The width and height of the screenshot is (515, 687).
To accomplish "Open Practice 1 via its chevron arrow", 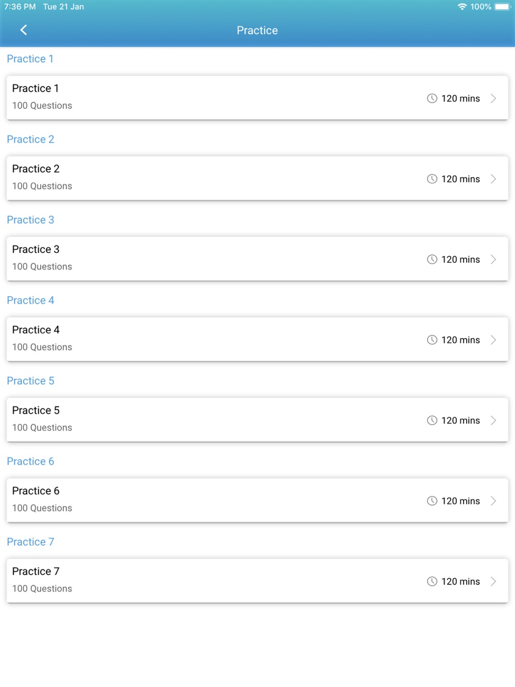I will tap(493, 98).
